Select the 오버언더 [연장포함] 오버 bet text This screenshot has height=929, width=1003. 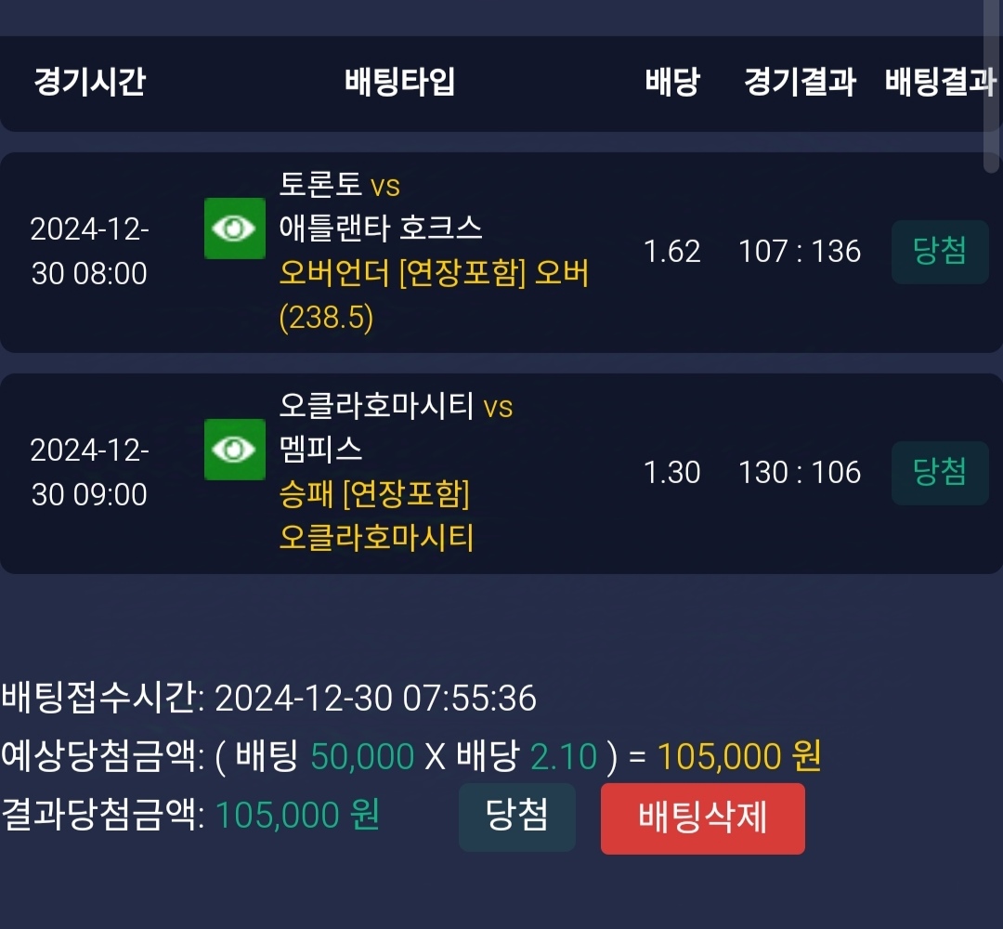[434, 274]
